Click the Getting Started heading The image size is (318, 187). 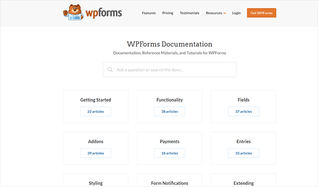click(x=95, y=100)
